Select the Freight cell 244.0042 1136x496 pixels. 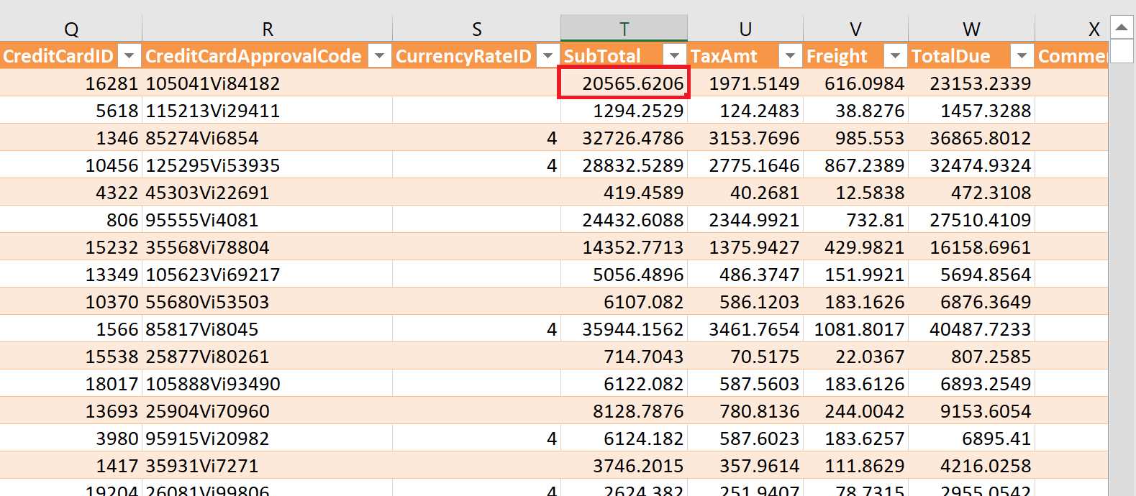point(855,410)
